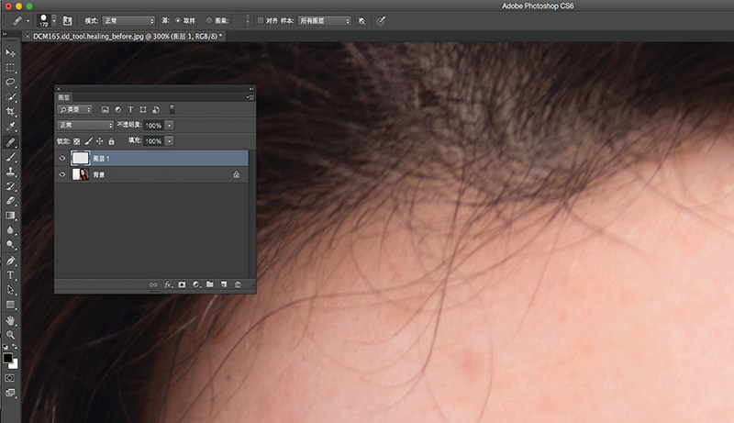Add a layer mask using panel icon

pos(182,285)
